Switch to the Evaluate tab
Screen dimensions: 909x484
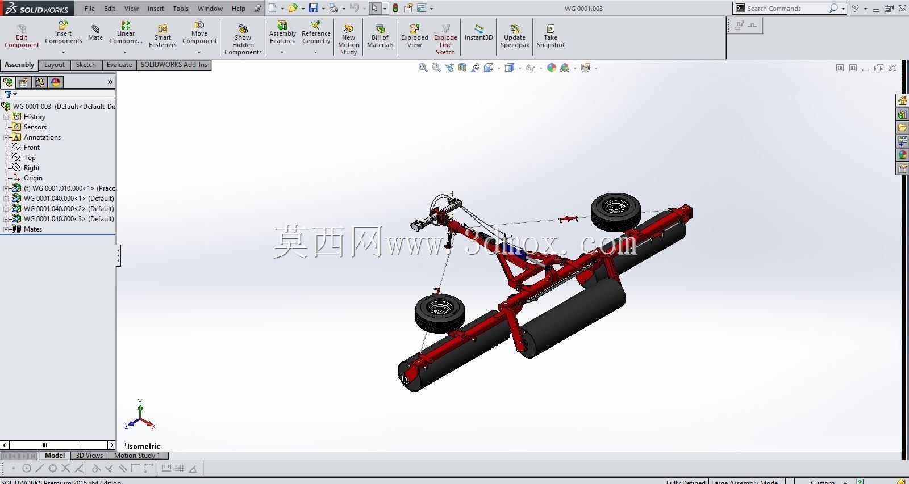click(119, 65)
